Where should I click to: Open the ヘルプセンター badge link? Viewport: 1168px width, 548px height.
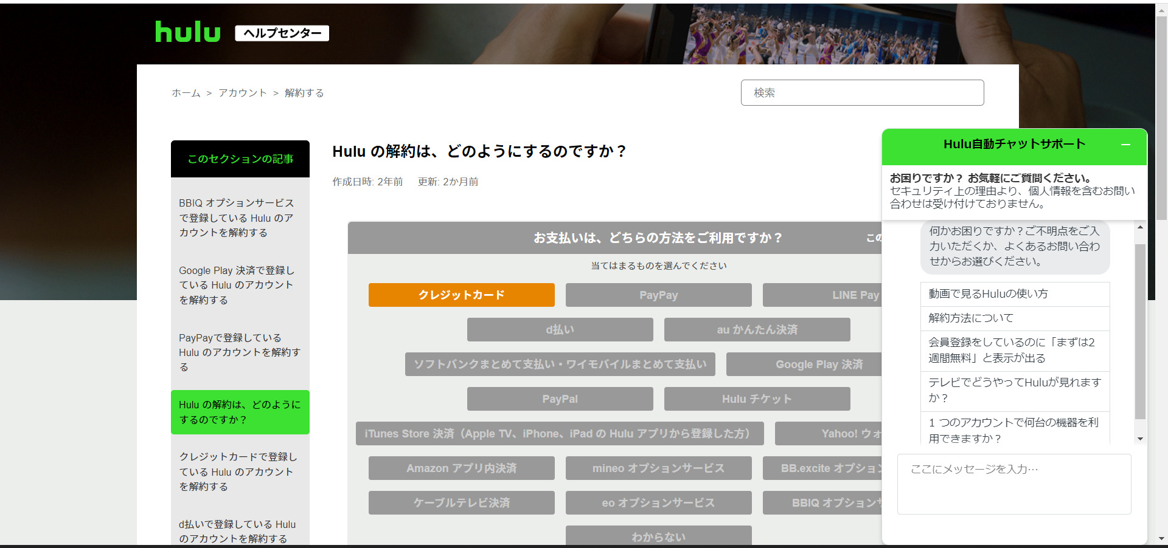[282, 33]
